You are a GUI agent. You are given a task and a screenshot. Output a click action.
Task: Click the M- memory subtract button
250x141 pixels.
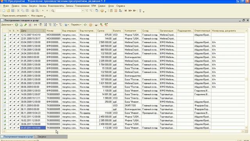pos(134,11)
